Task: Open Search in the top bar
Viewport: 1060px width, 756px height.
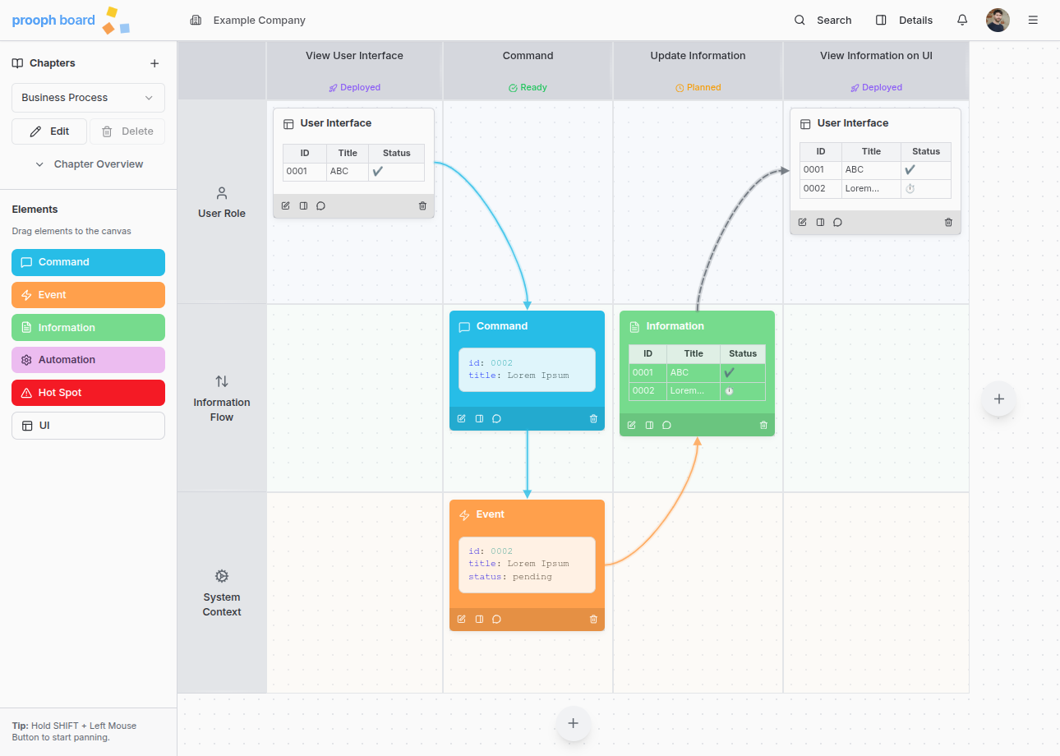Action: pyautogui.click(x=823, y=21)
